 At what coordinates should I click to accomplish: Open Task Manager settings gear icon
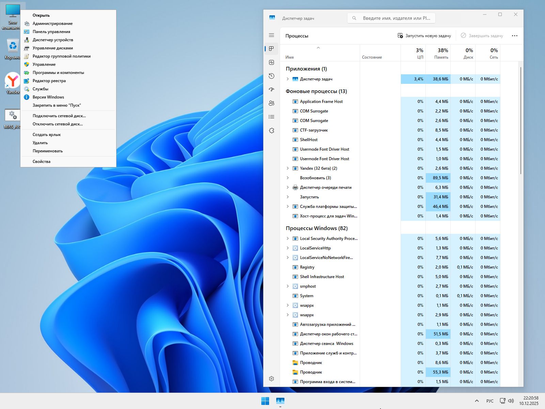pos(271,379)
